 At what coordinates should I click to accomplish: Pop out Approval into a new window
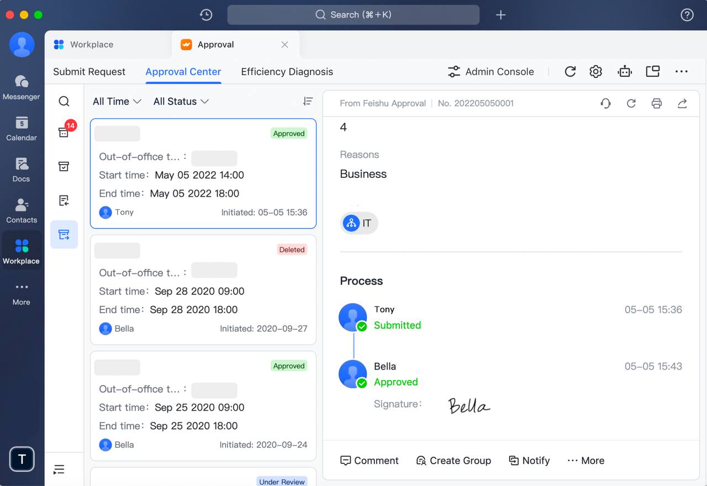(x=652, y=71)
